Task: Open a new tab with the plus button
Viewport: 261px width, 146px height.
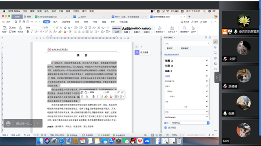Action: (189, 17)
